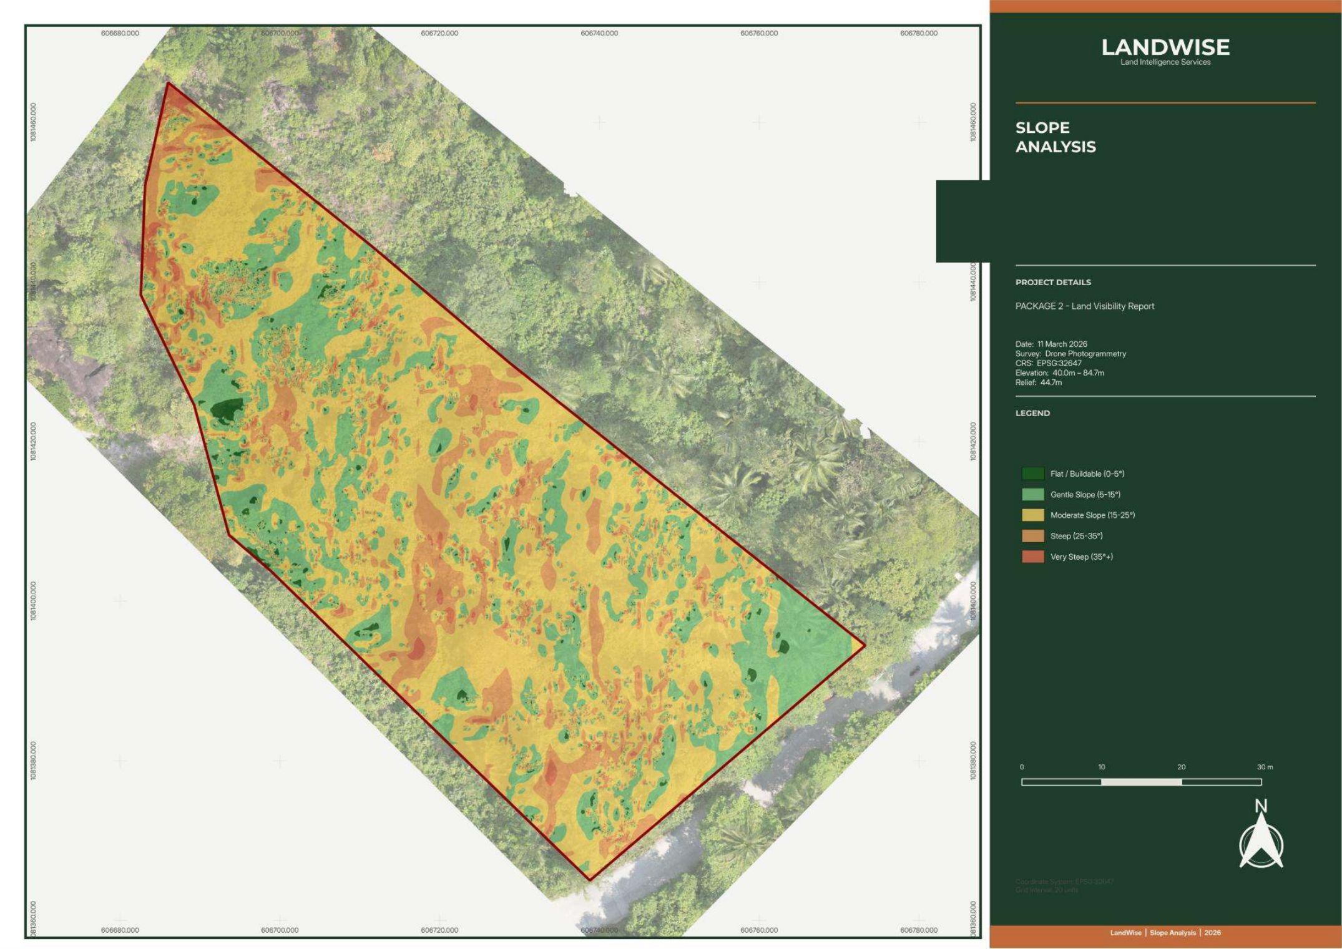1342x949 pixels.
Task: Click the 'Survey: Drone Photogrammetry' line
Action: (x=1070, y=353)
